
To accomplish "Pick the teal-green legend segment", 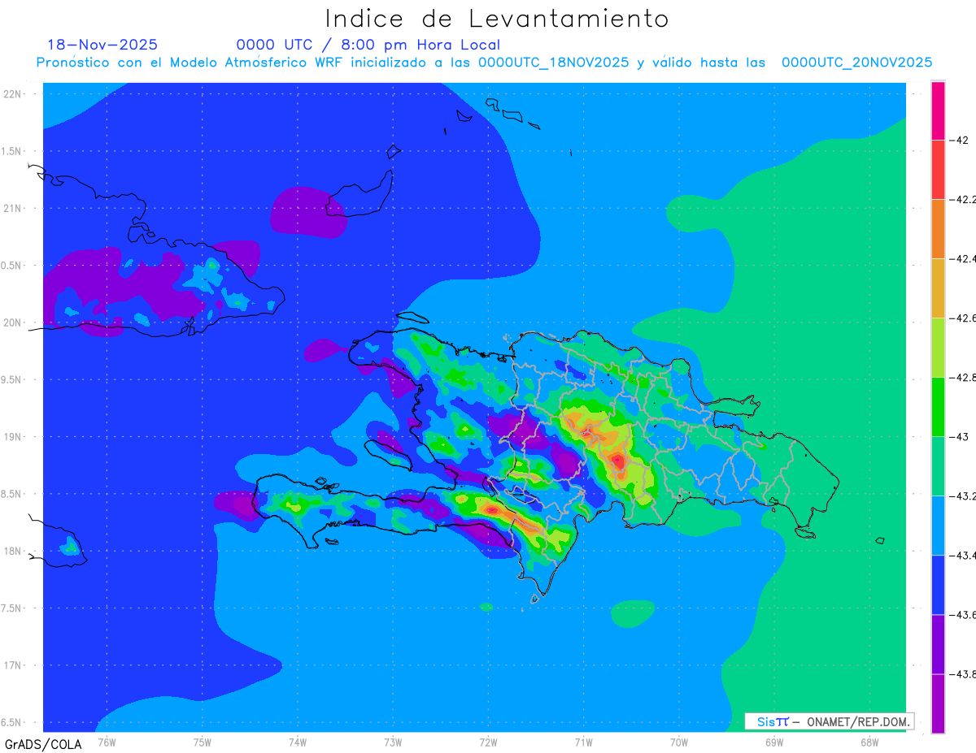I will (938, 466).
